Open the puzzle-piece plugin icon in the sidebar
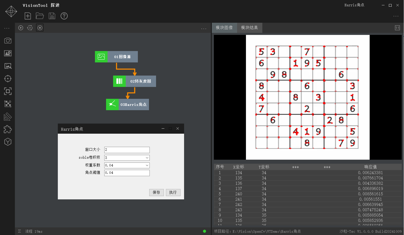 pos(8,129)
